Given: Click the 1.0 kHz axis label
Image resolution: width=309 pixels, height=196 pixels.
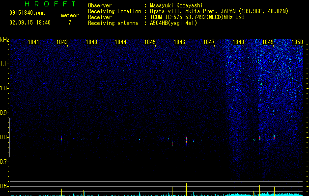Looking at the screenshot, I should click(x=4, y=88).
